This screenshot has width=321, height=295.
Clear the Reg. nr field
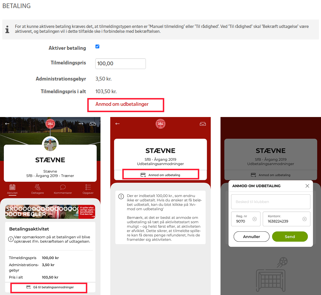pos(254,219)
